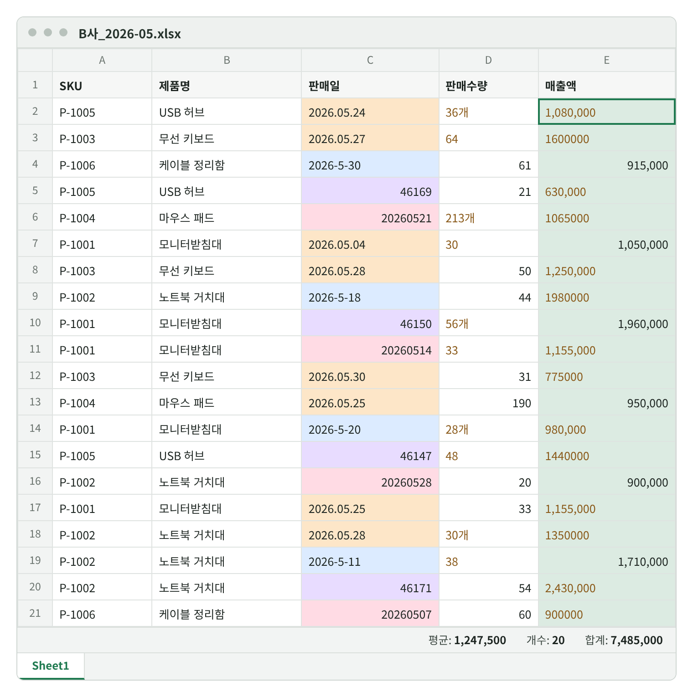Click the sales cell 1440000
693x697 pixels.
click(607, 455)
